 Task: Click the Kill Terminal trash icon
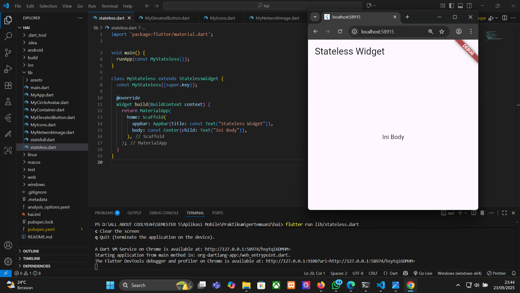click(x=482, y=213)
